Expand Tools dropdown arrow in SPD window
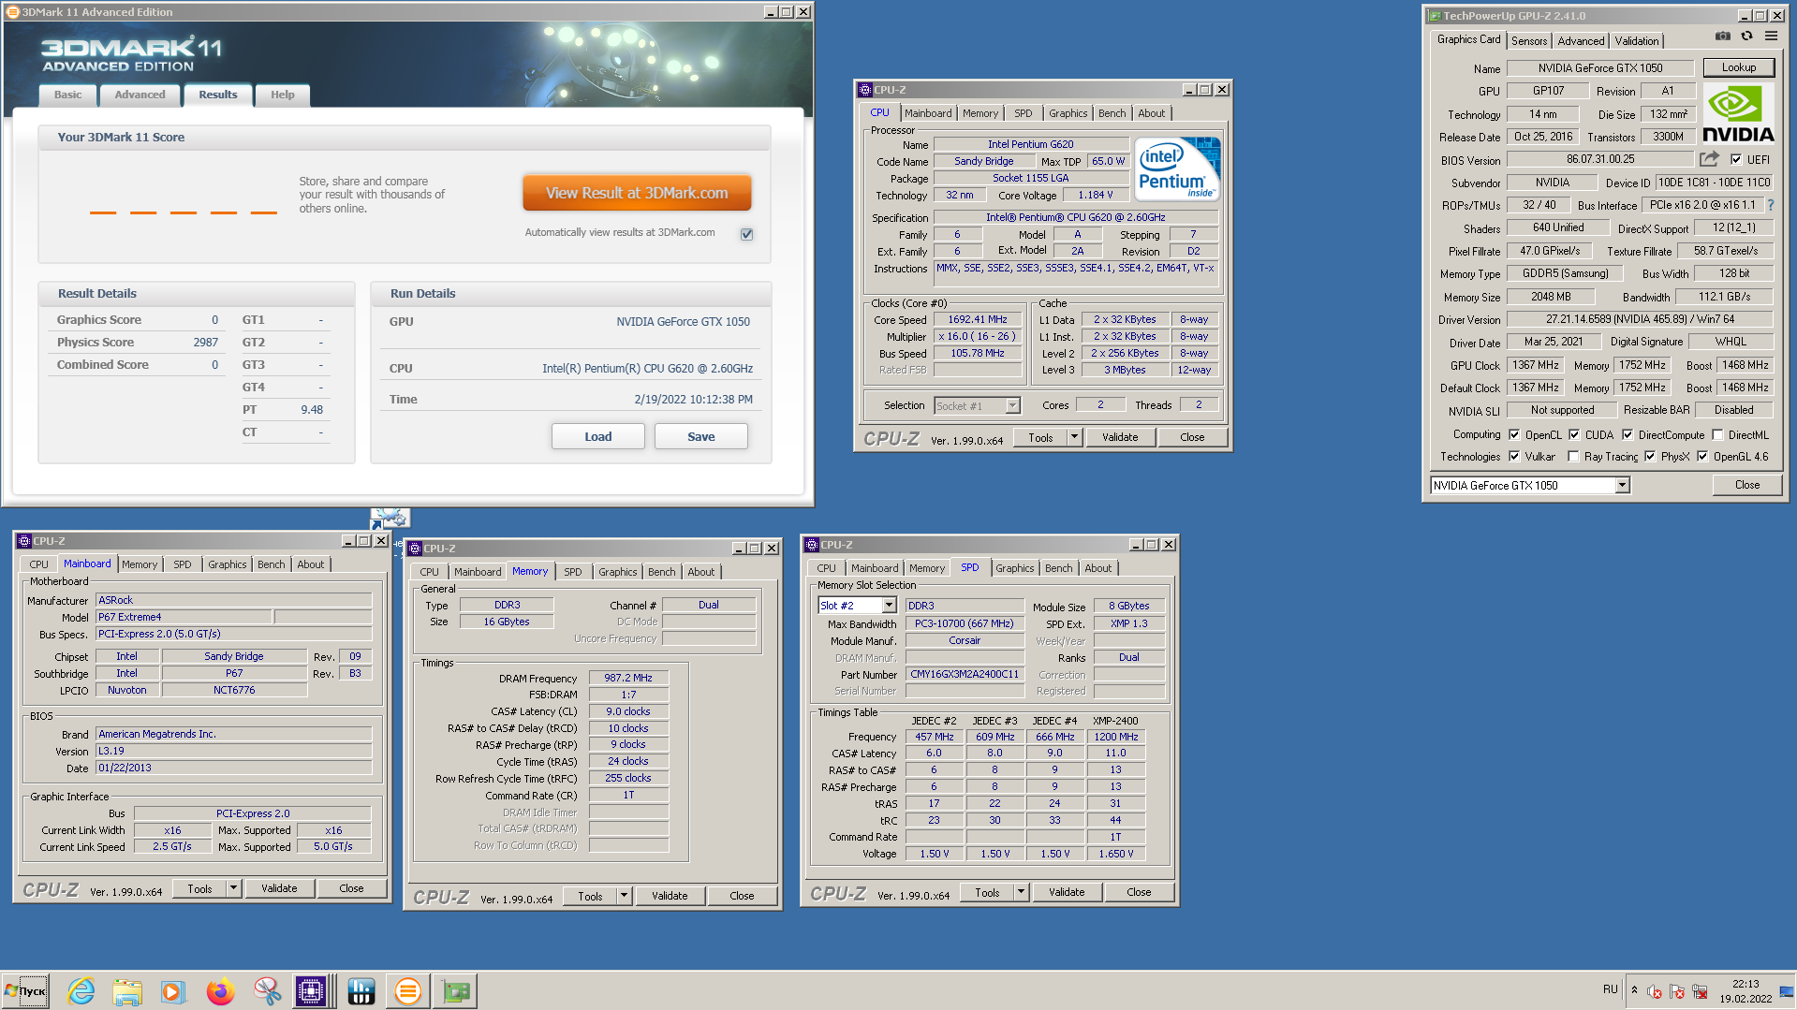The height and width of the screenshot is (1010, 1797). coord(1021,892)
